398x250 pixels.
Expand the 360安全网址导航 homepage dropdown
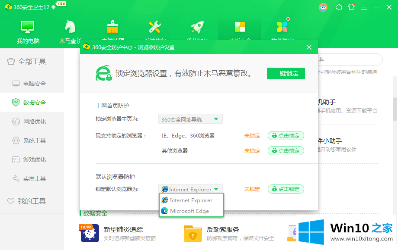(190, 119)
